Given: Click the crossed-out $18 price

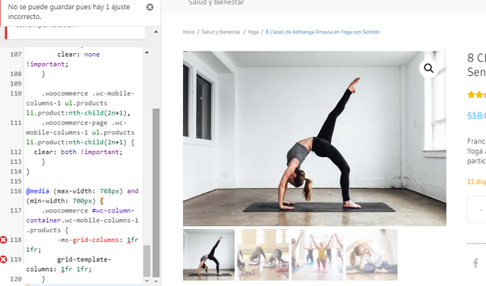Looking at the screenshot, I should [476, 115].
